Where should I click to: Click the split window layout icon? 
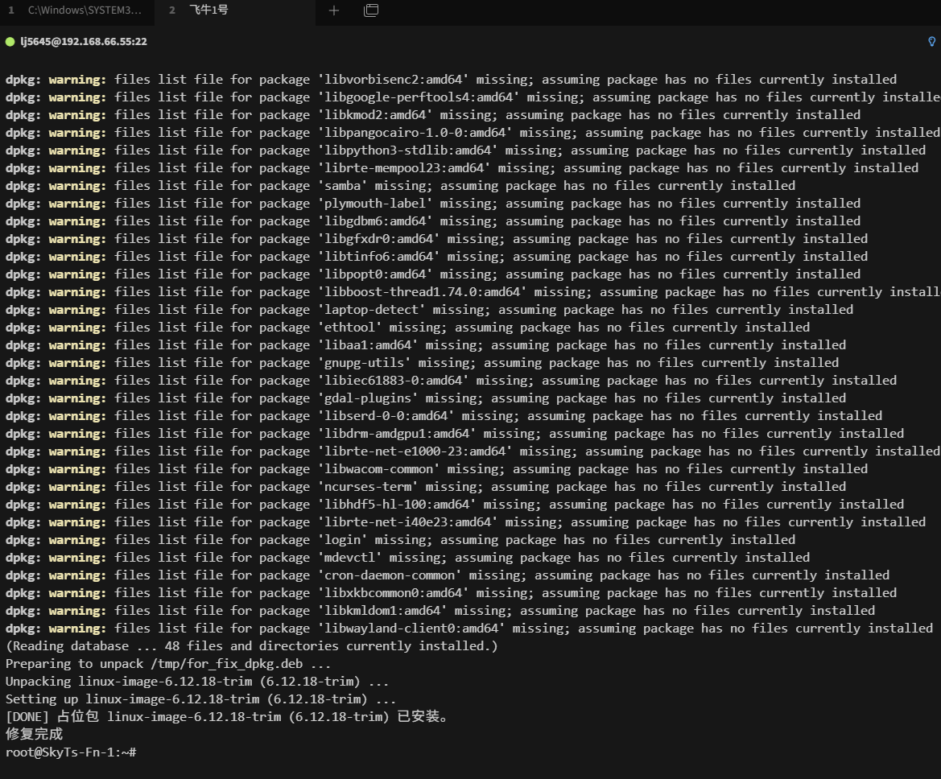click(371, 10)
